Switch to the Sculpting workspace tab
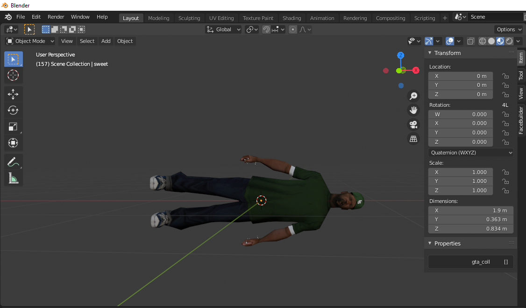 189,18
